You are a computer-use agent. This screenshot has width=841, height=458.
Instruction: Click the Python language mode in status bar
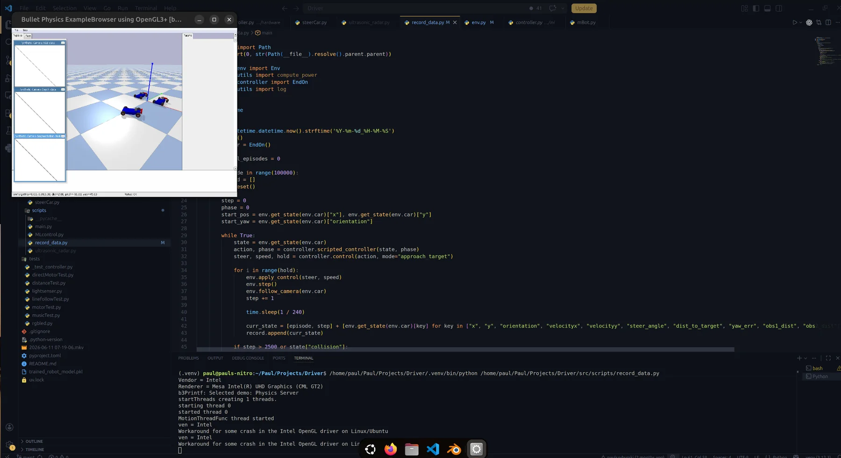(x=779, y=456)
